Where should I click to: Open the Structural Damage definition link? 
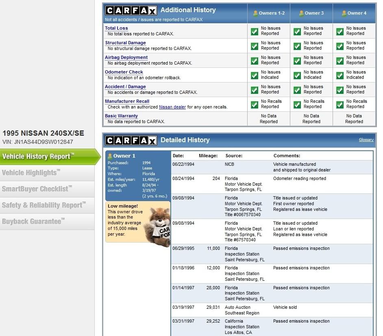tap(125, 43)
